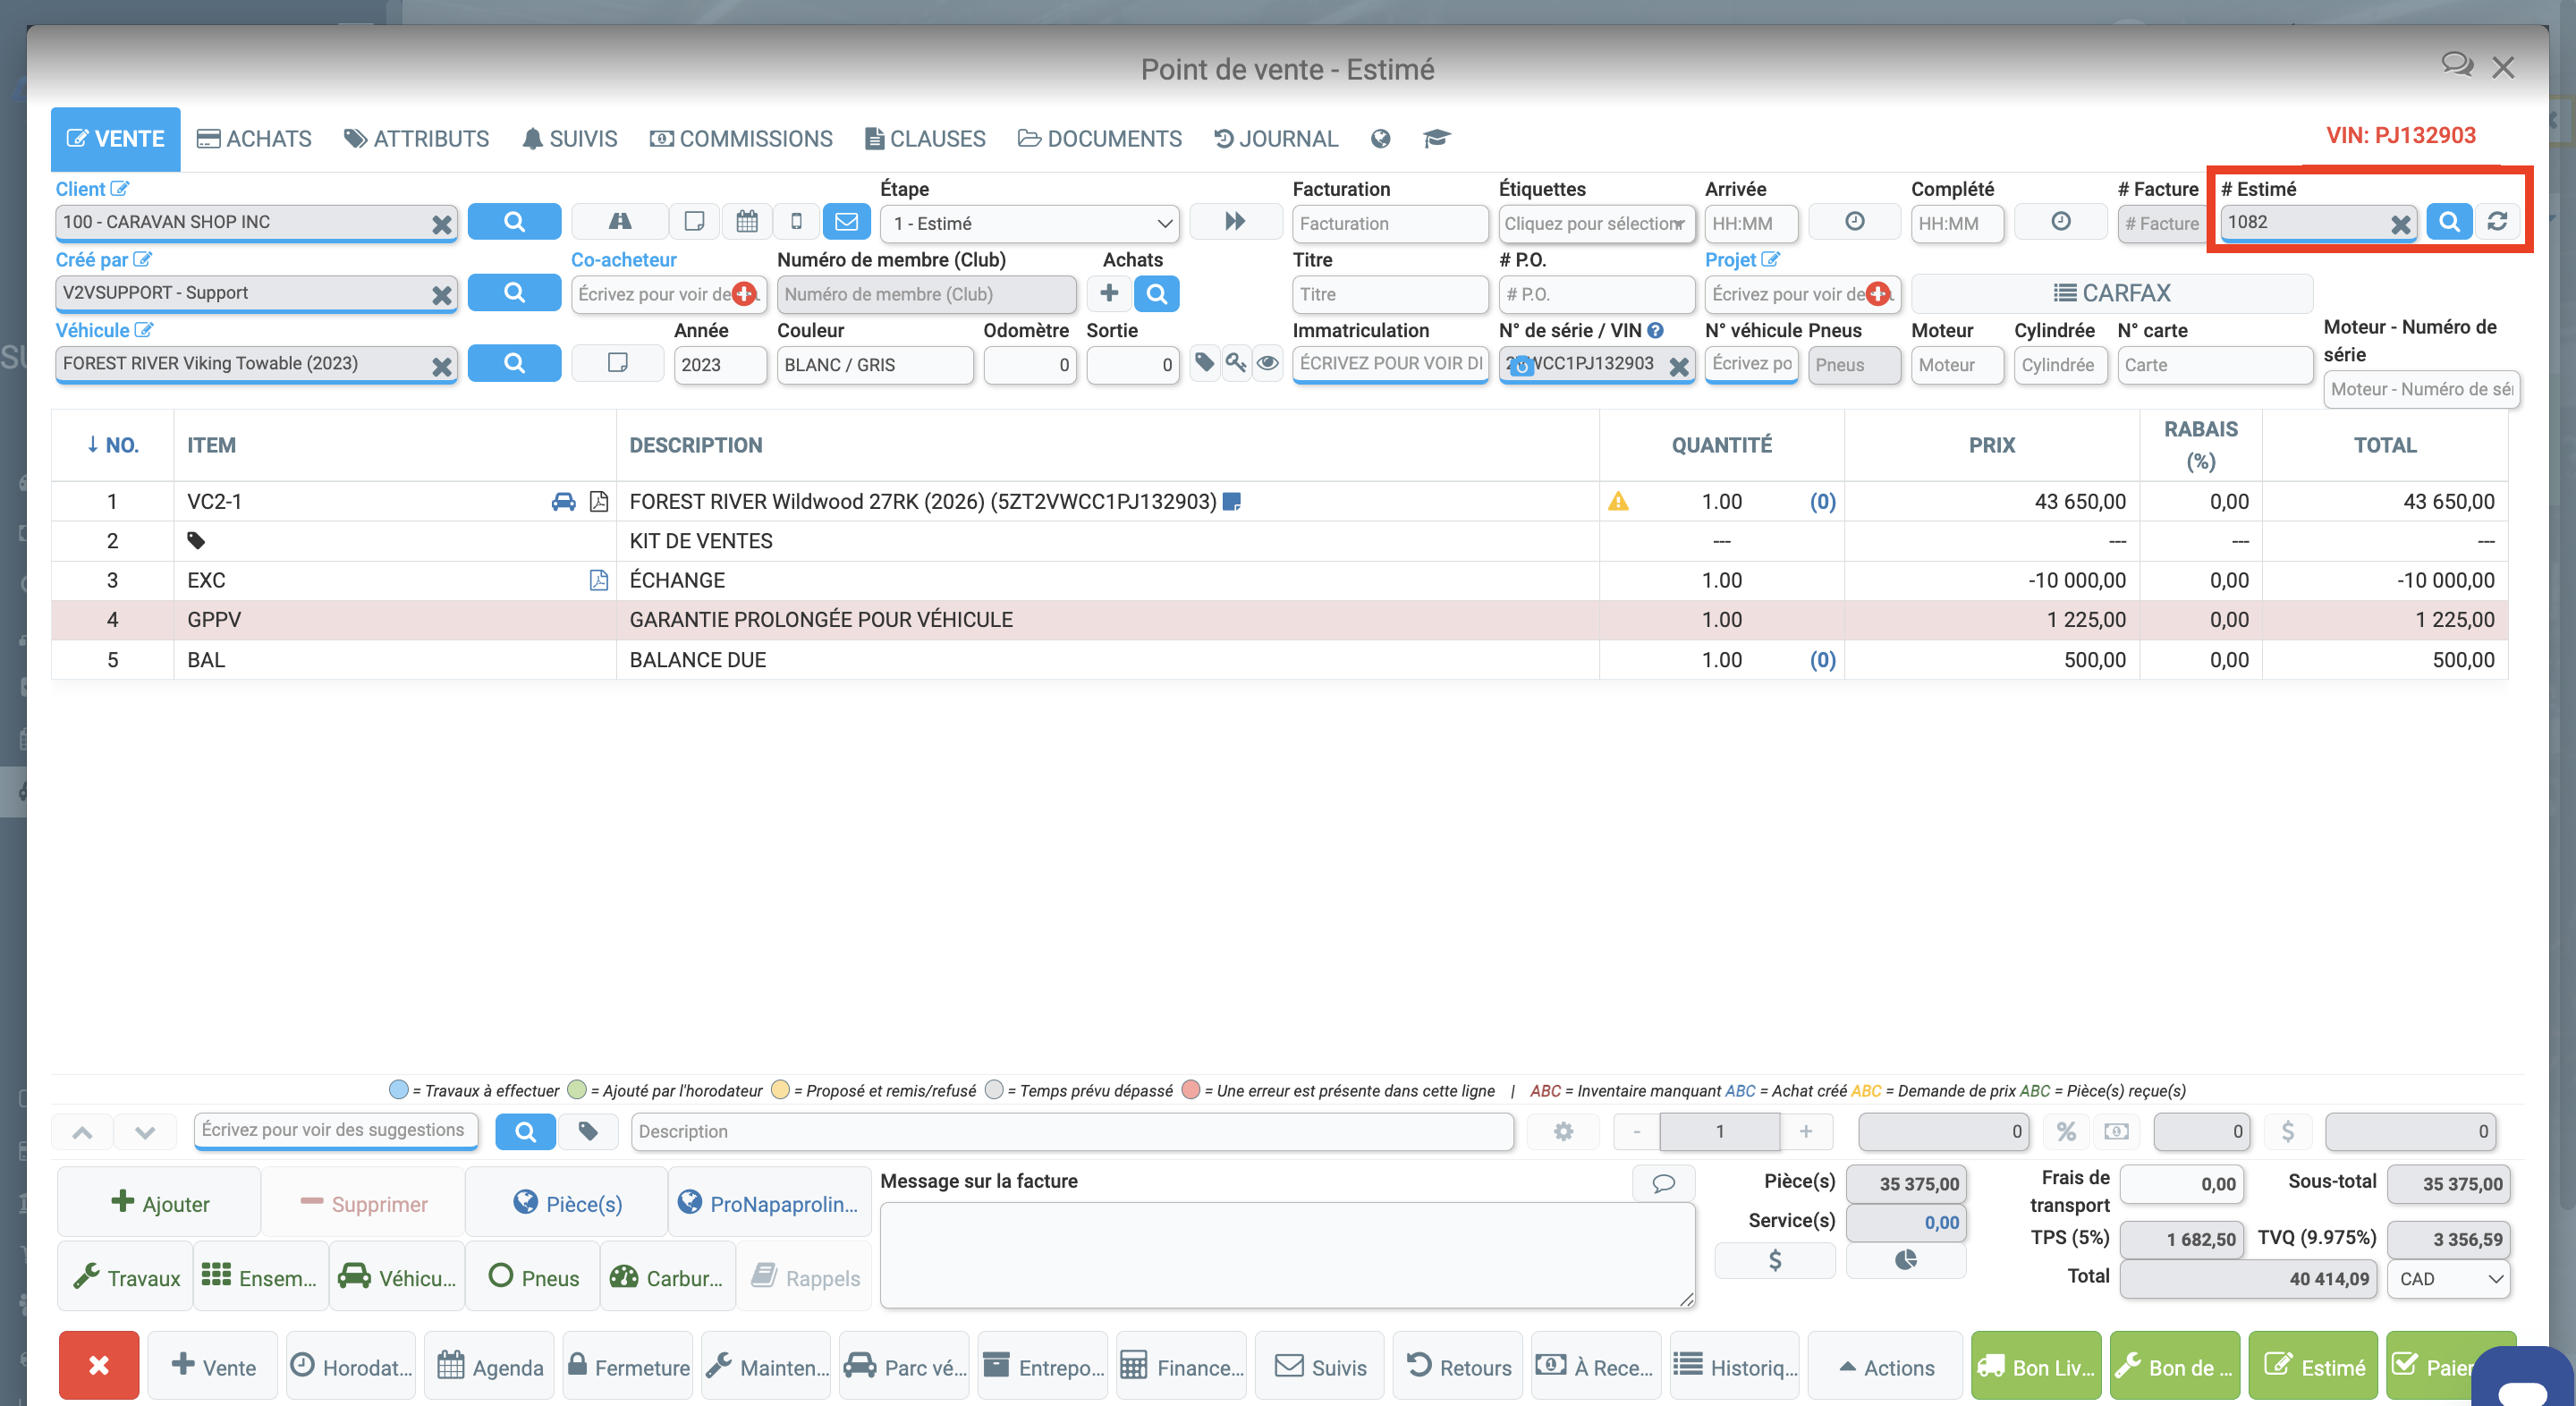Select the BALANCE DUE row

click(1279, 660)
